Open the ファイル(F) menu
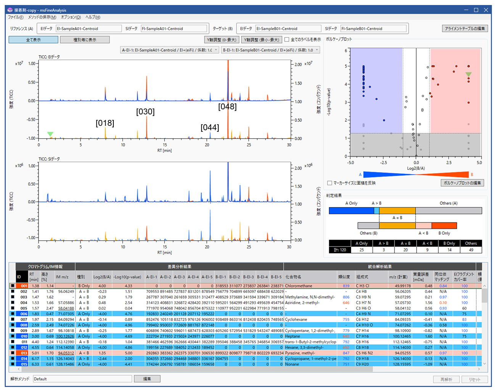 coord(16,17)
